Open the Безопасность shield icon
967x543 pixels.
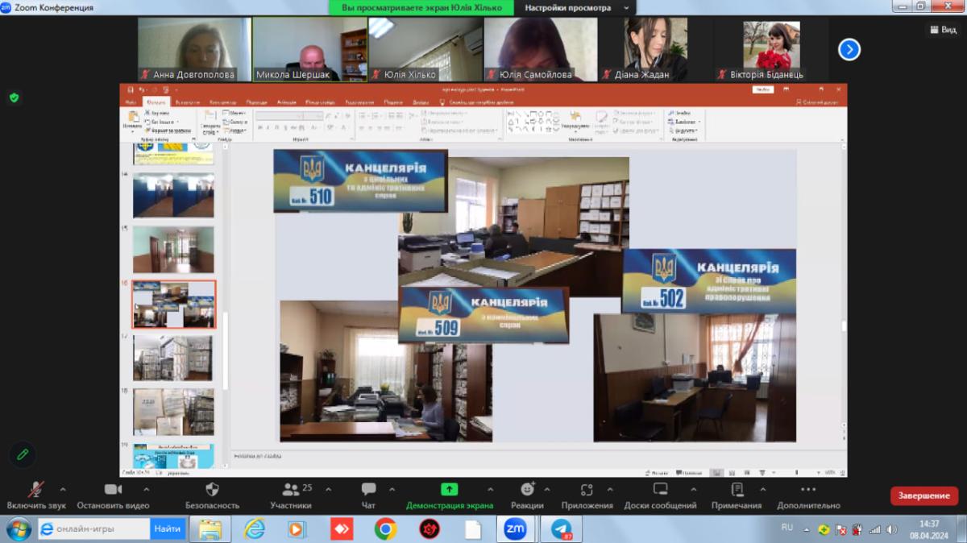(213, 489)
